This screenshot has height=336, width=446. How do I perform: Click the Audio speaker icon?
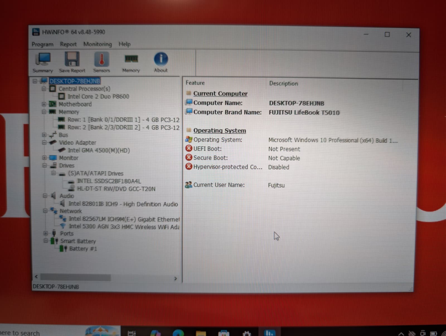coord(54,196)
